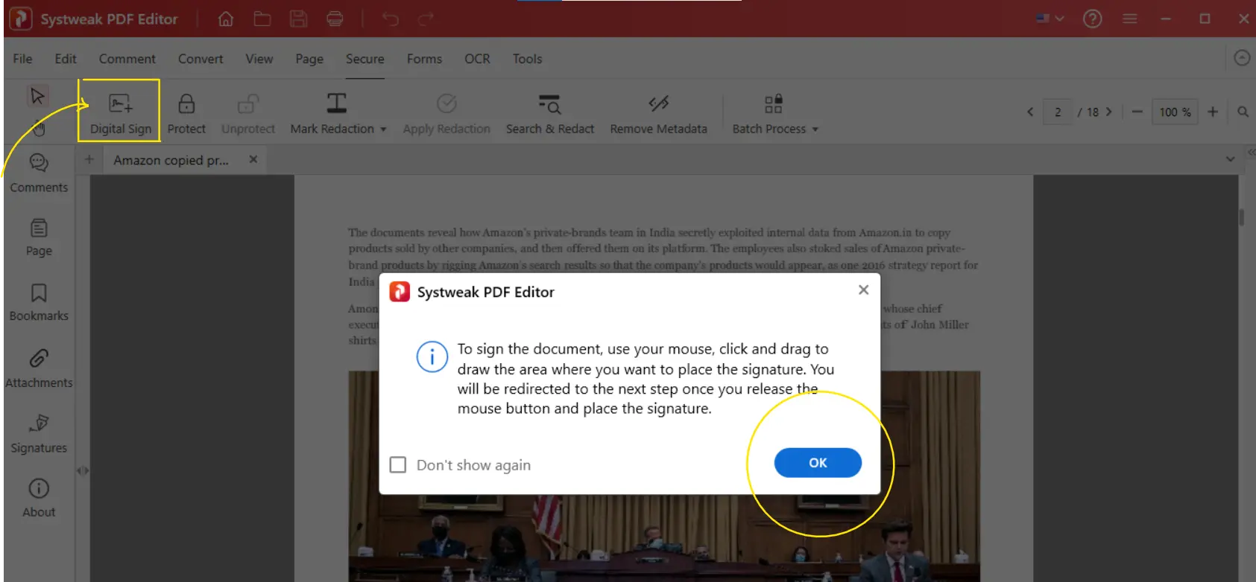Open the About side panel
This screenshot has height=582, width=1256.
39,498
